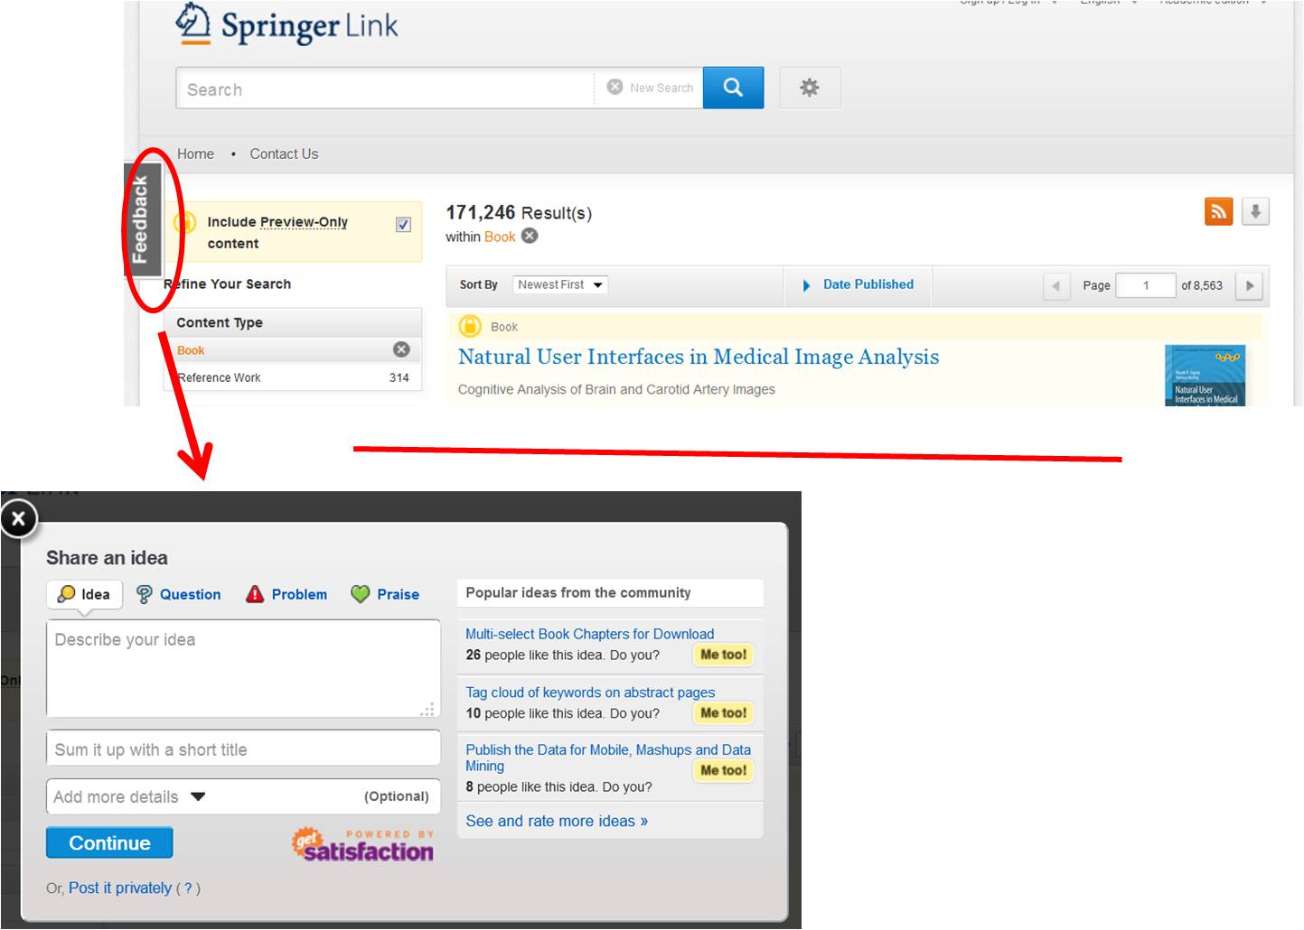
Task: Close the Share an idea dialog
Action: click(18, 518)
